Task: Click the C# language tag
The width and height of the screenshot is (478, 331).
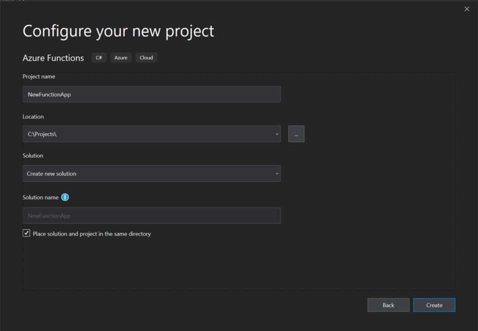Action: click(99, 58)
